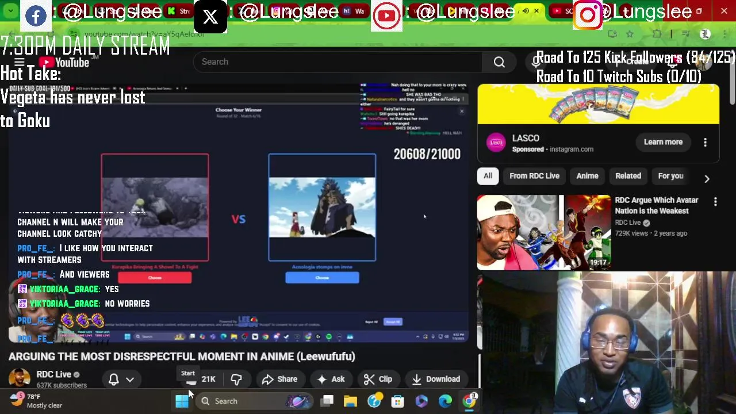Like the video showing 21K

(200, 379)
